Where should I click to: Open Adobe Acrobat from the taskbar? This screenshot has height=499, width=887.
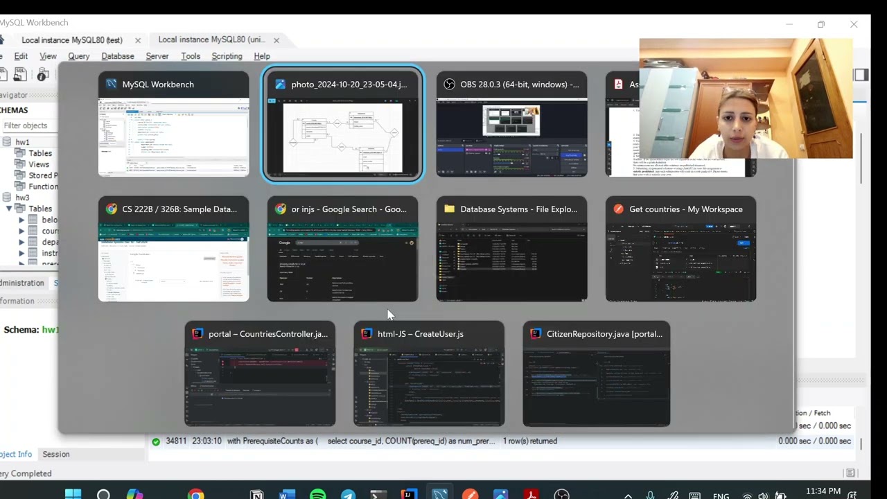[531, 495]
